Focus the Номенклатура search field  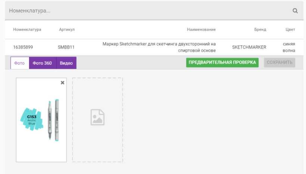tap(146, 11)
